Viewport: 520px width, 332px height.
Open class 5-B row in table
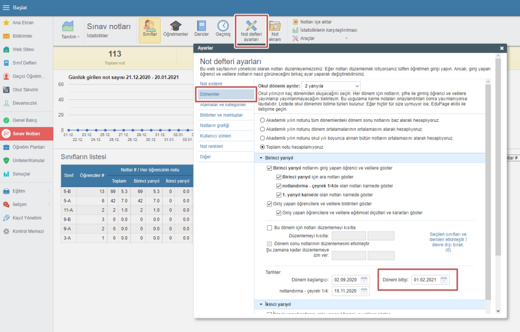pos(127,191)
